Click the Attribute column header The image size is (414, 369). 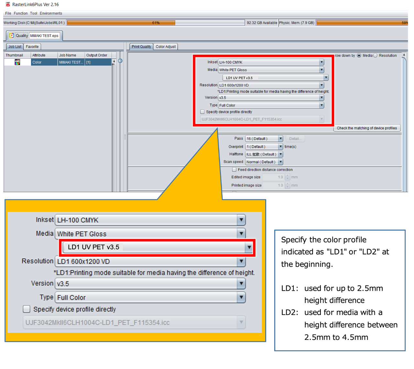click(x=44, y=55)
